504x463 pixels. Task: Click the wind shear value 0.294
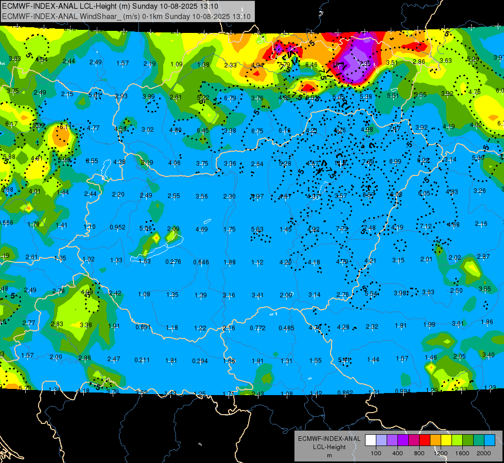[x=200, y=361]
